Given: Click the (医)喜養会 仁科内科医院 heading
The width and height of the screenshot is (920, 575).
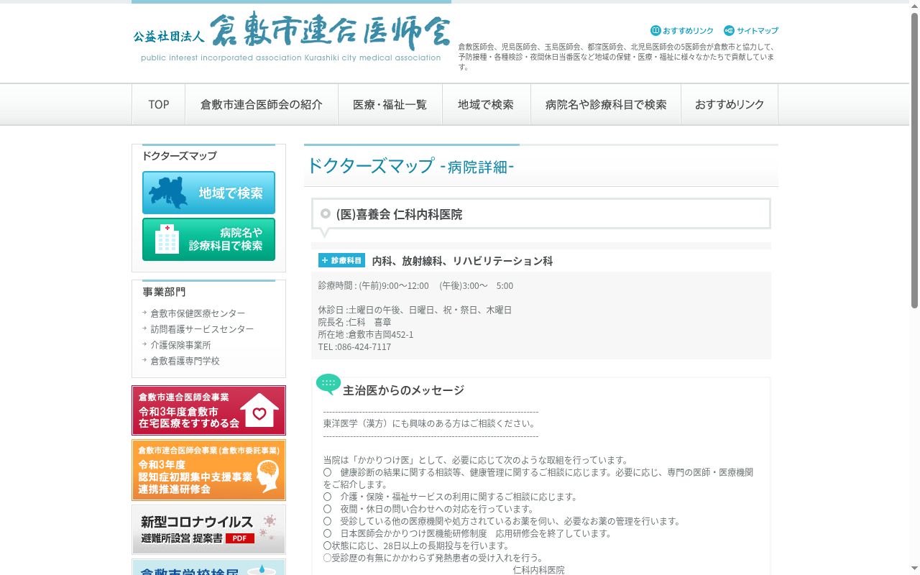Looking at the screenshot, I should pos(399,214).
